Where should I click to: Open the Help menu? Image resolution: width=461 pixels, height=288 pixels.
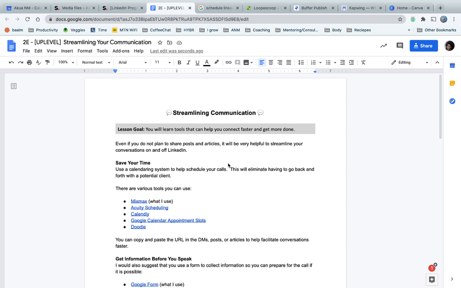(139, 51)
